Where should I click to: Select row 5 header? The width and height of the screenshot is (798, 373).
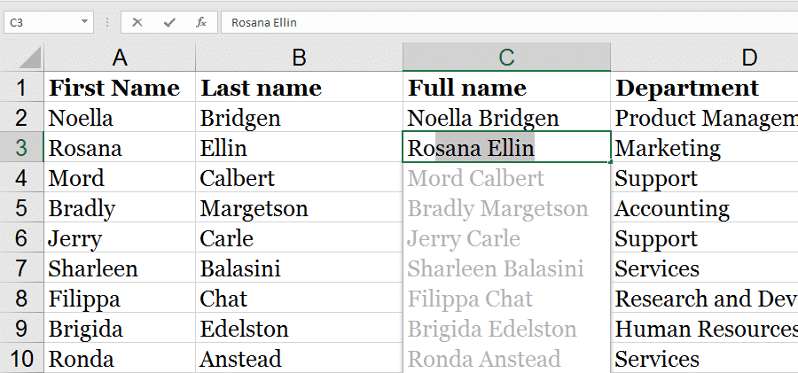point(21,208)
